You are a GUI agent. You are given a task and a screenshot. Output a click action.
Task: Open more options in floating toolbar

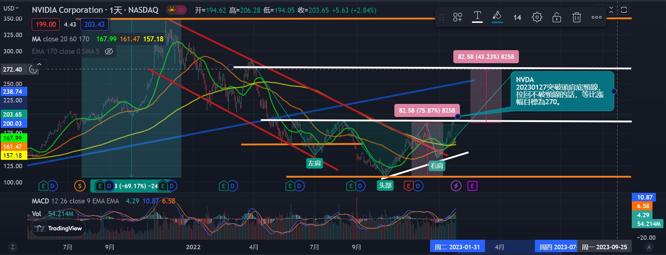(x=596, y=17)
